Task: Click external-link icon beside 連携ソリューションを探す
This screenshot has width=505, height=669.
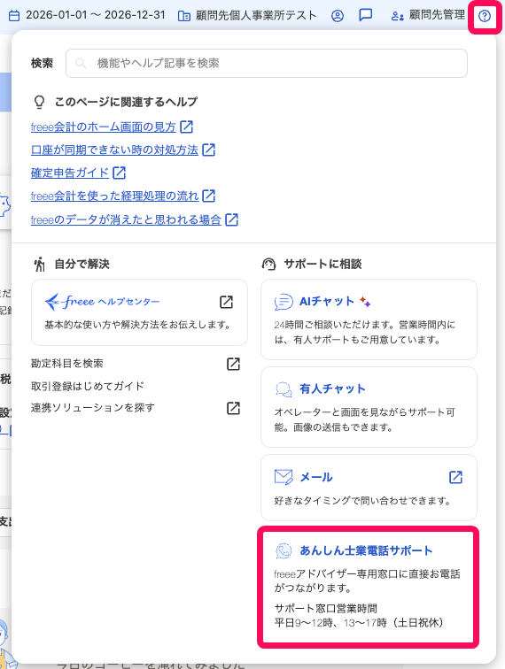Action: click(x=233, y=408)
